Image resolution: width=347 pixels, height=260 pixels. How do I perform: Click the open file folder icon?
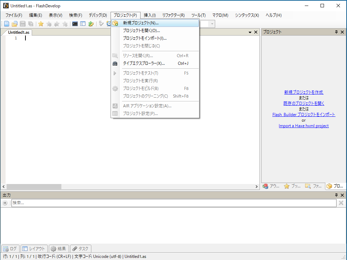pyautogui.click(x=15, y=24)
